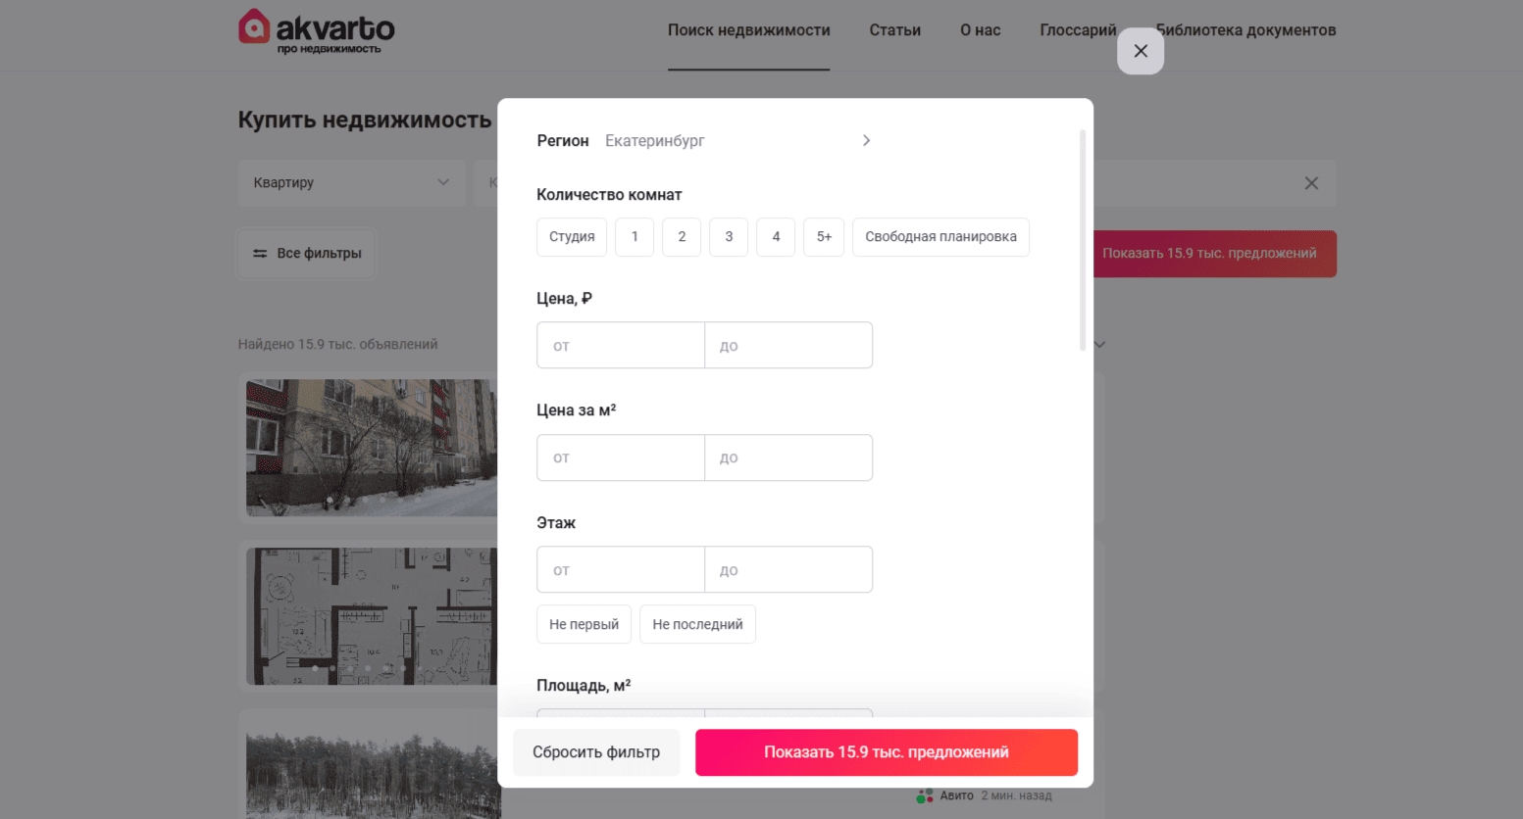
Task: Select the Студия room option
Action: point(572,237)
